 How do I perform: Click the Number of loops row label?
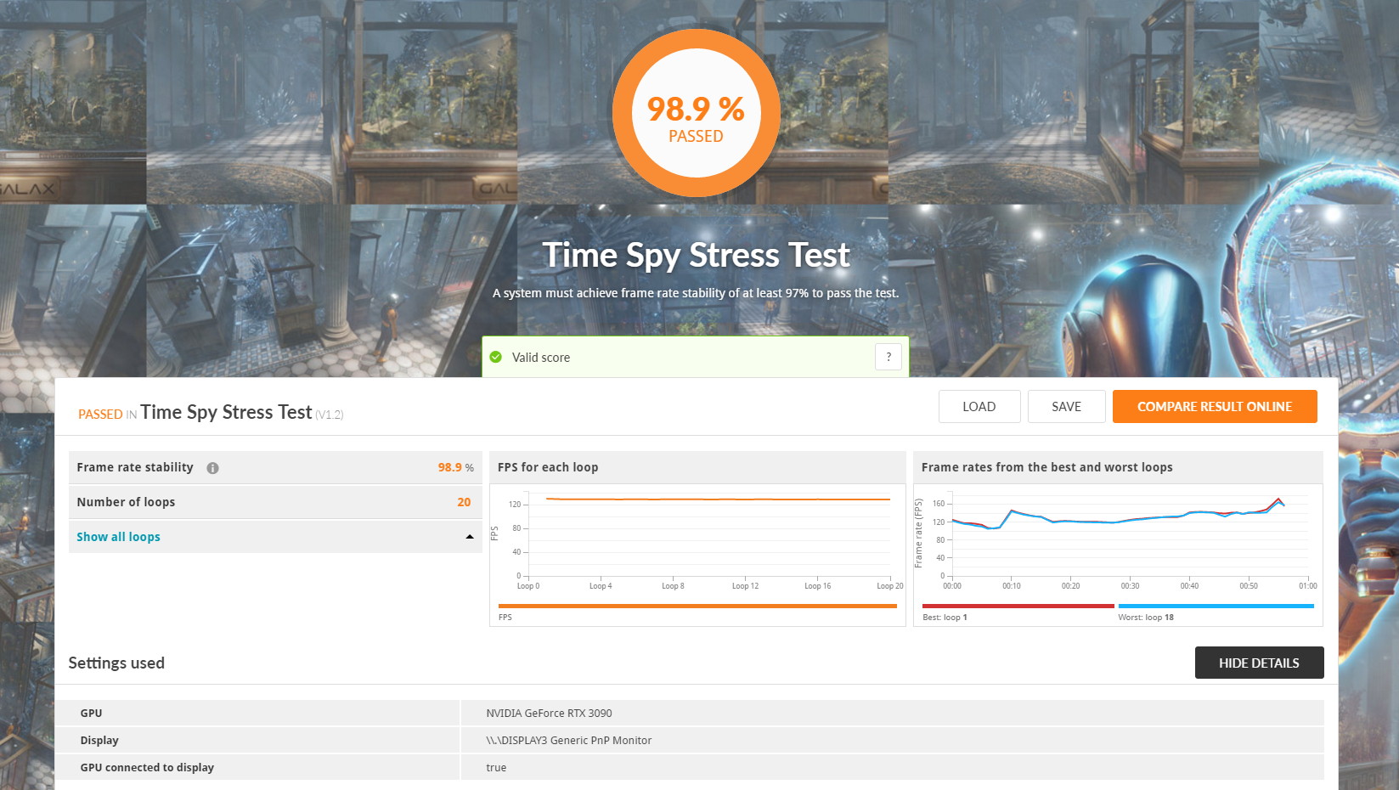pos(126,502)
